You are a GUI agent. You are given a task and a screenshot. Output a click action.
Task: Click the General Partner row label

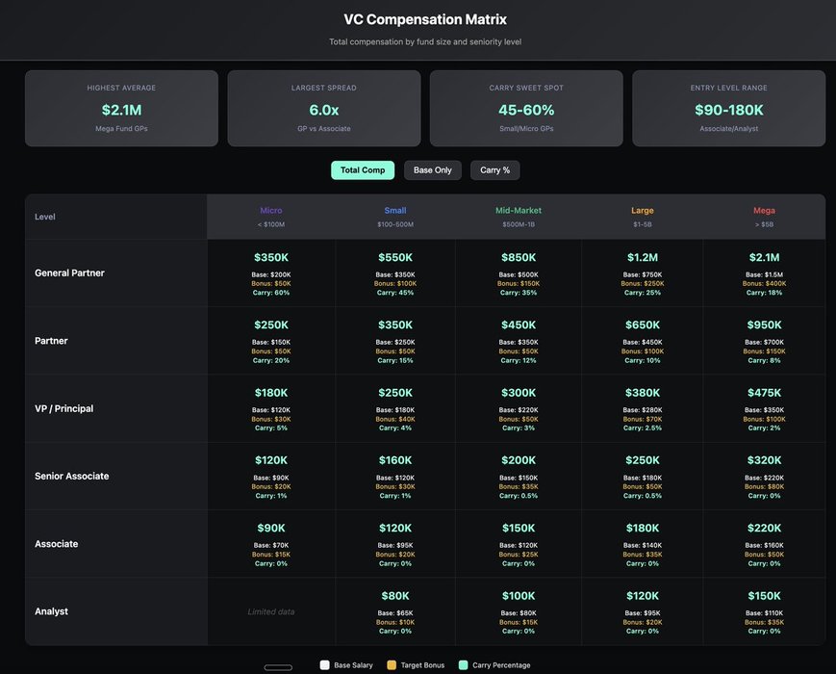tap(69, 273)
